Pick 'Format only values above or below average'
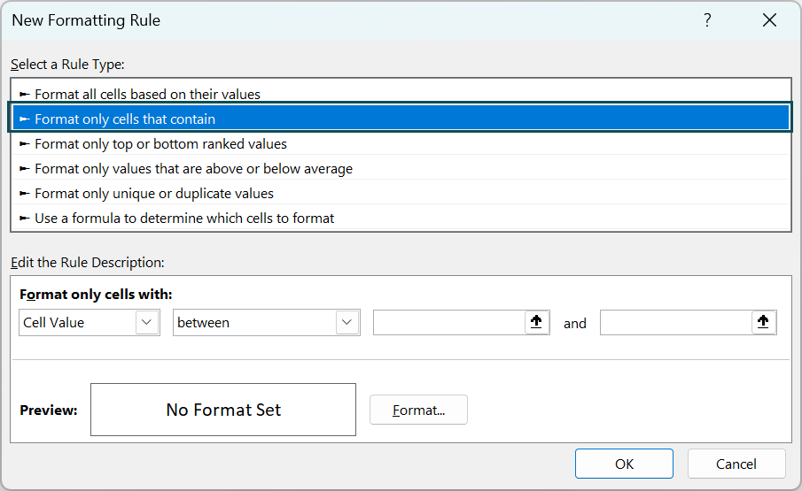Screen dimensions: 802x491 [x=193, y=168]
